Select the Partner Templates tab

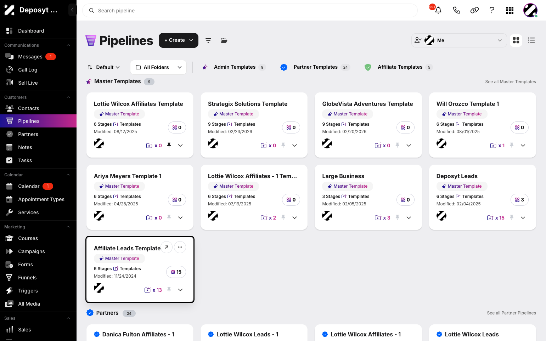coord(315,67)
